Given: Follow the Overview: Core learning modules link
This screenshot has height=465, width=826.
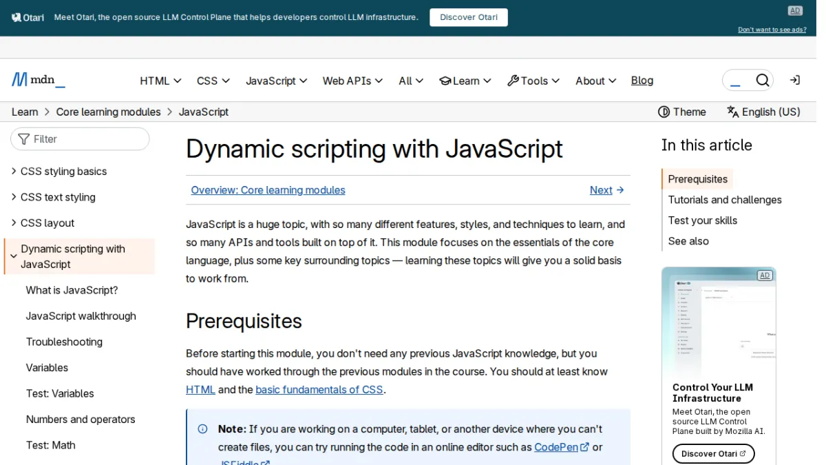Looking at the screenshot, I should click(268, 190).
